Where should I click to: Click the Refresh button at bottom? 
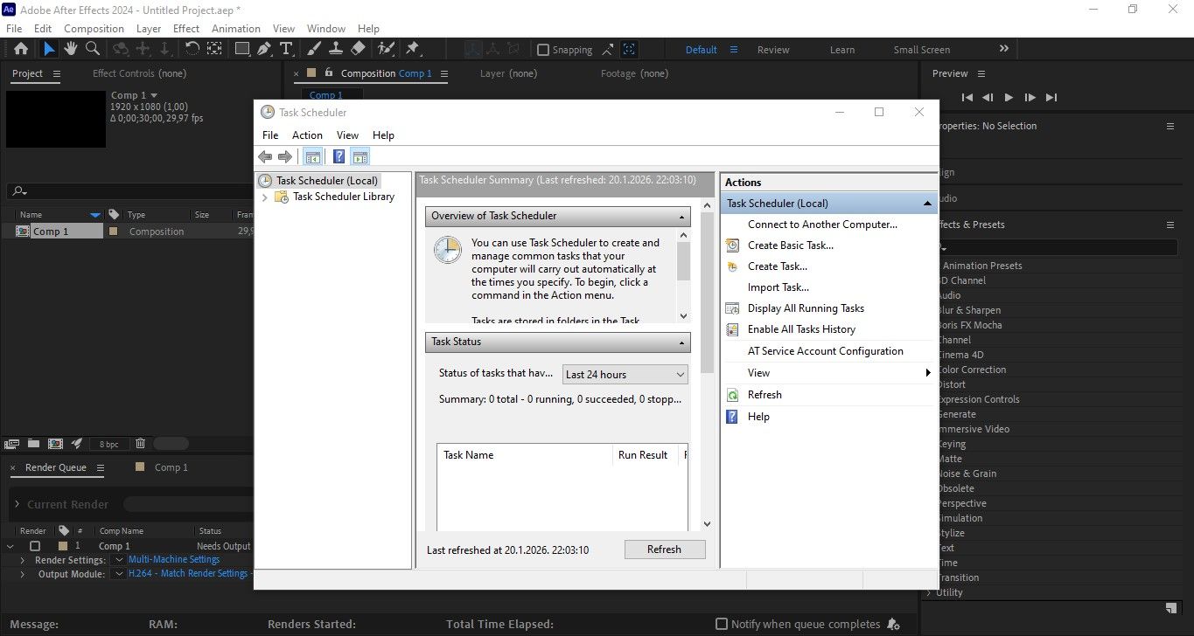tap(664, 550)
